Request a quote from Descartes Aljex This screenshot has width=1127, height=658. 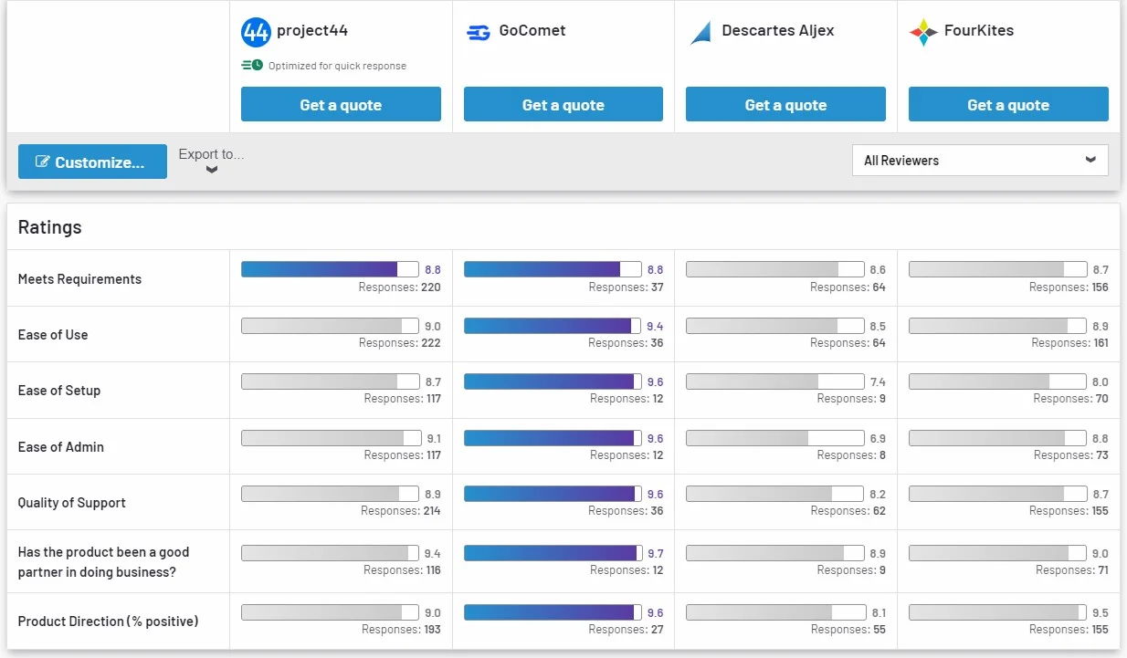coord(785,105)
